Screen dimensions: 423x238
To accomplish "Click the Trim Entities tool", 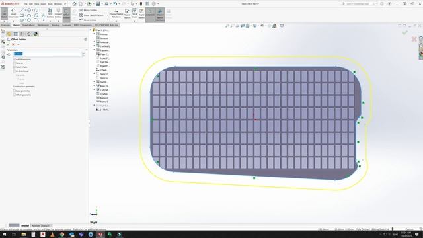I will pyautogui.click(x=50, y=13).
